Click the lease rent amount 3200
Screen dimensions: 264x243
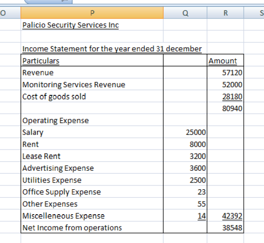[x=185, y=156]
